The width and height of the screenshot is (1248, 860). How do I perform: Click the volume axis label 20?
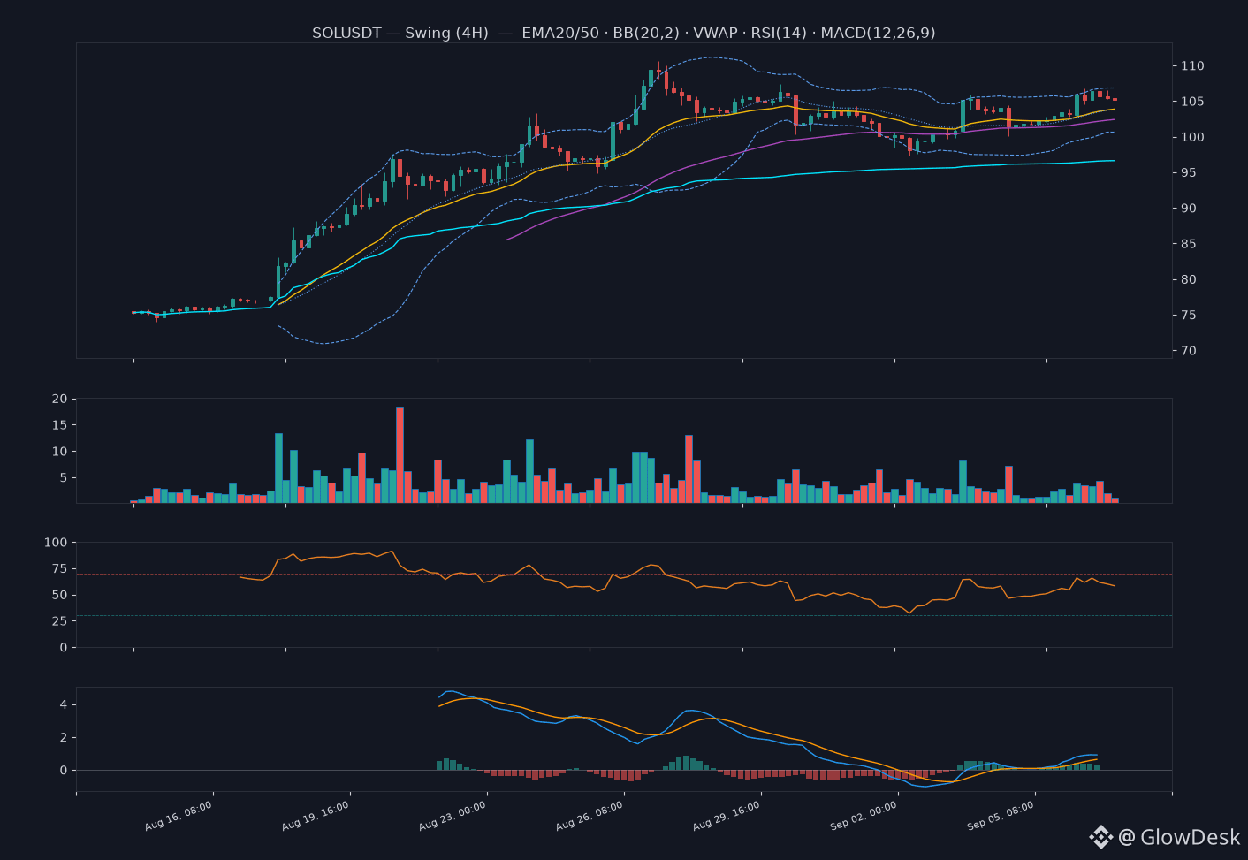[59, 399]
